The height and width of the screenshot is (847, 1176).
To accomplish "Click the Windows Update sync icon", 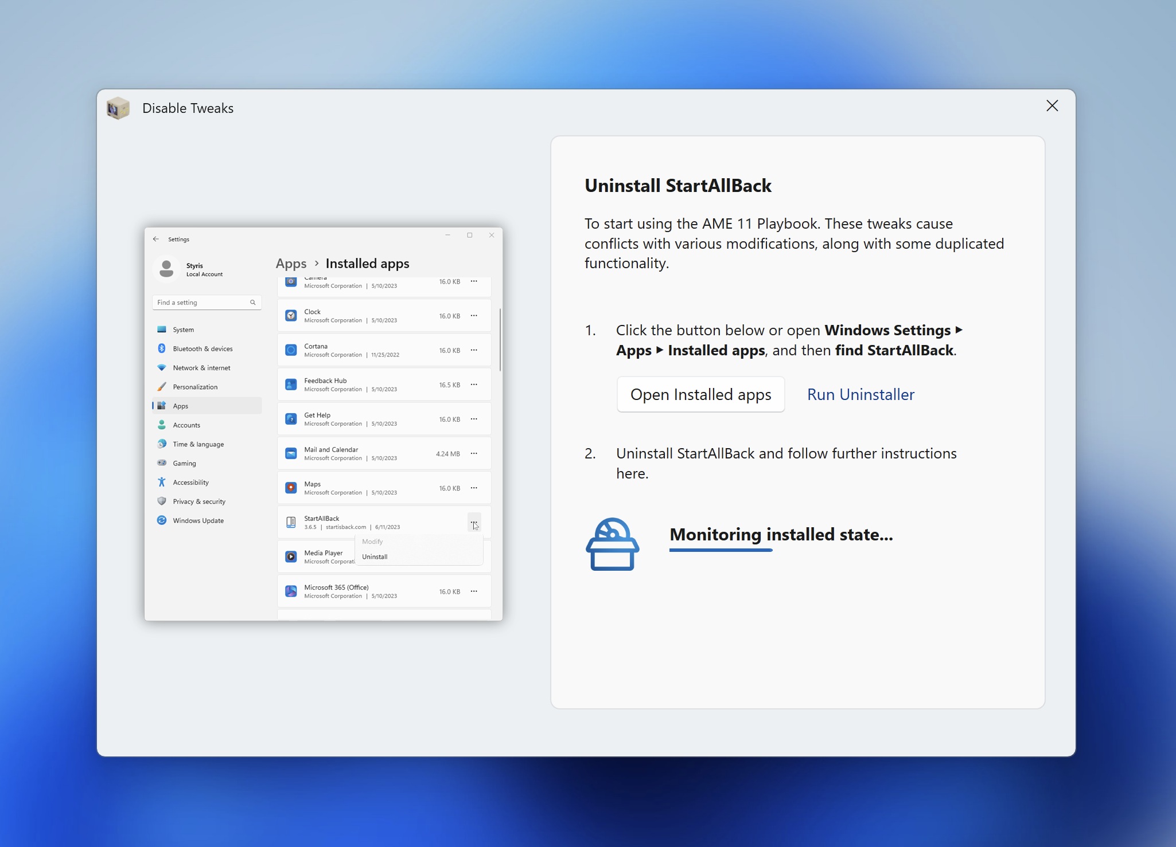I will tap(162, 520).
